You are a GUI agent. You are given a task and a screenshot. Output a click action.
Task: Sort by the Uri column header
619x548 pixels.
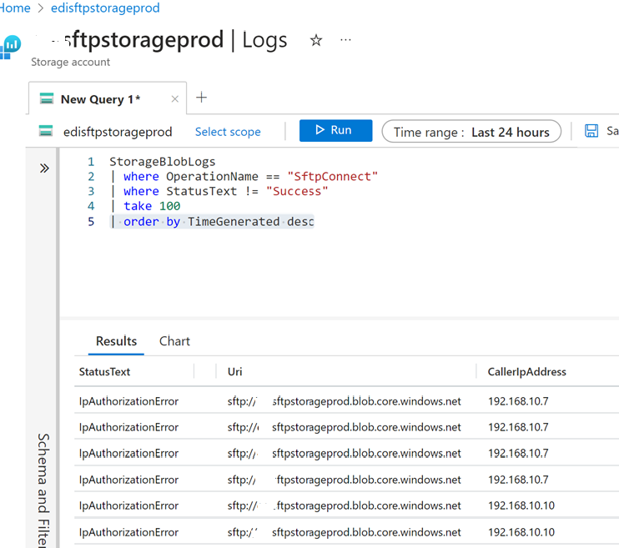[x=234, y=371]
